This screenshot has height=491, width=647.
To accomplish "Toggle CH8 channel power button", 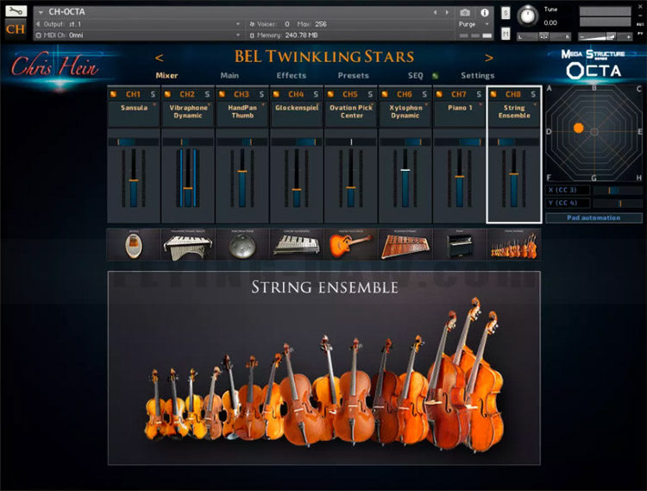I will 493,94.
